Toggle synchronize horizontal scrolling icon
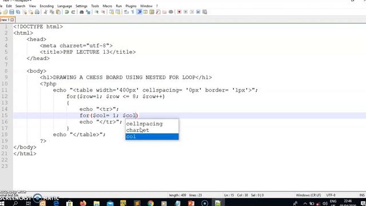 (x=118, y=12)
